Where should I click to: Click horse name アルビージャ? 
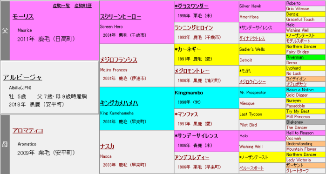pos(22,78)
